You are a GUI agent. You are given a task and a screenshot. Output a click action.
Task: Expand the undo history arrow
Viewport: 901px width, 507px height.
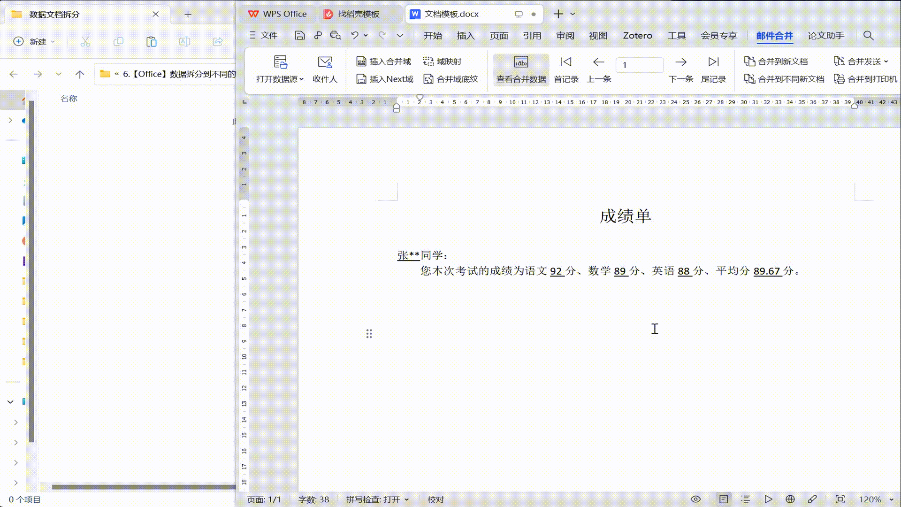point(366,35)
